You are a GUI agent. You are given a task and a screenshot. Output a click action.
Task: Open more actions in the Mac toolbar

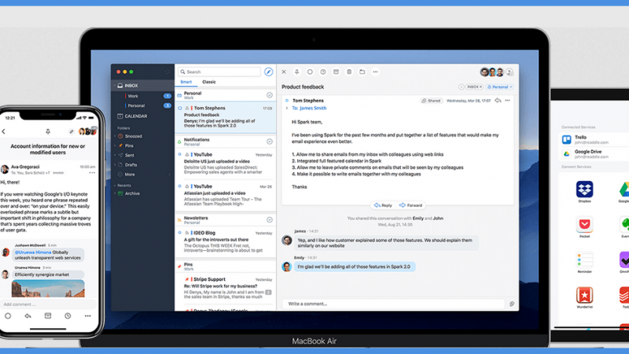(376, 72)
